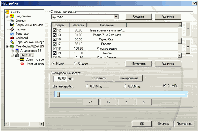Select Телетекст in the settings tree
Viewport: 198px width, 131px height.
pos(23,34)
